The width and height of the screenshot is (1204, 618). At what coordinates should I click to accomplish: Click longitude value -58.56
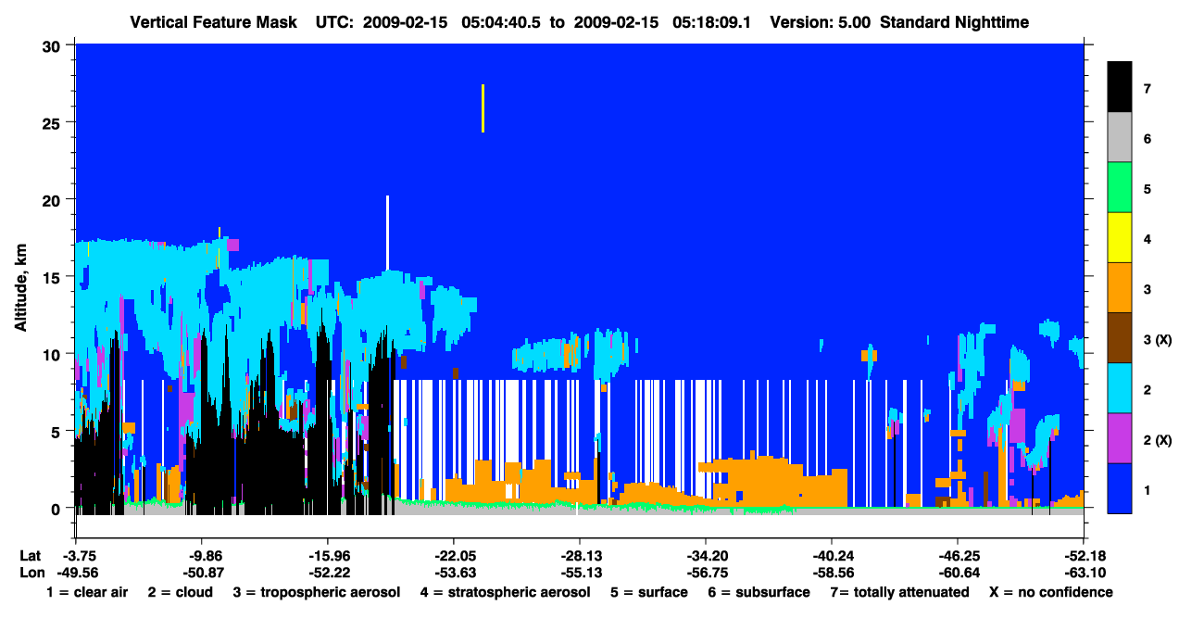(832, 573)
